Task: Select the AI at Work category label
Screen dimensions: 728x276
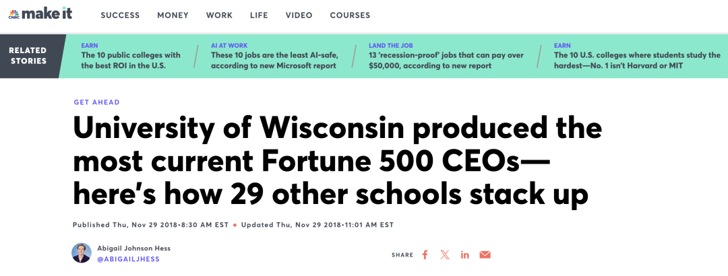Action: coord(229,46)
